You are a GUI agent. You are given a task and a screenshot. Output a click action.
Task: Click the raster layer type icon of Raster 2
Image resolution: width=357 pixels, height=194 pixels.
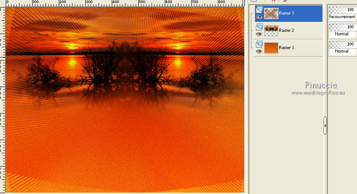coord(259,27)
